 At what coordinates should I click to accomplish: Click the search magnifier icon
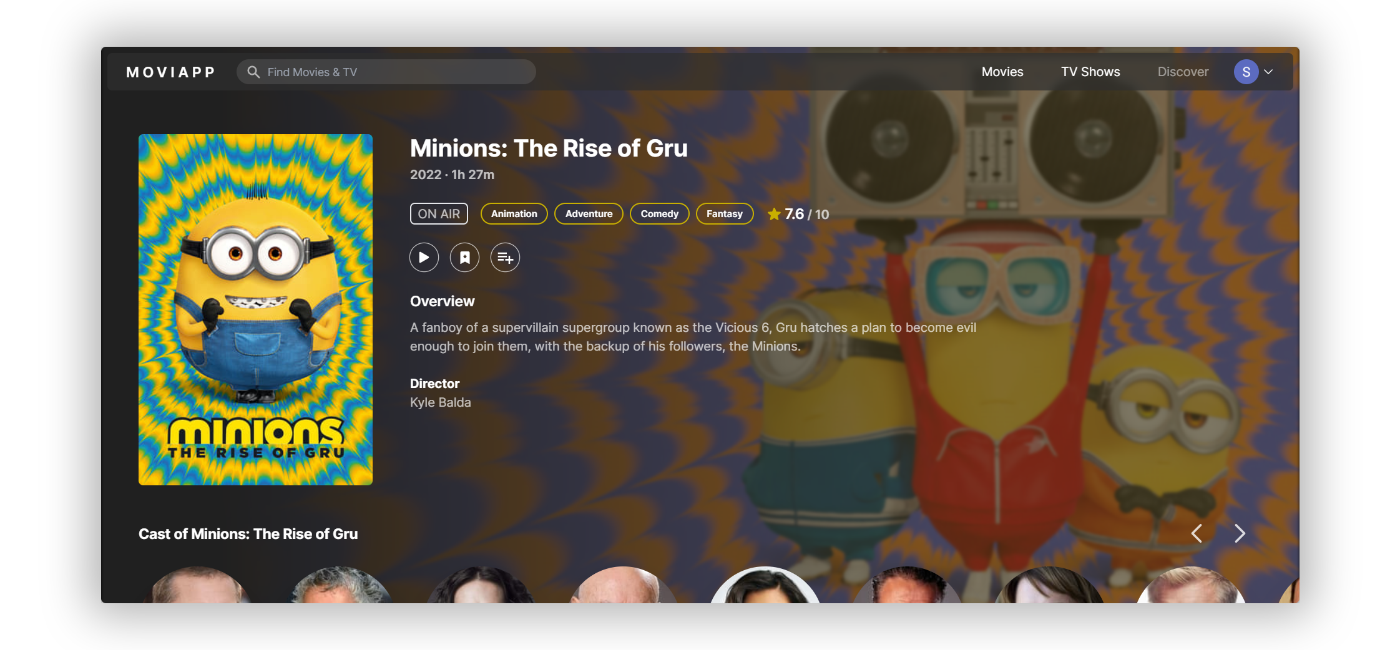click(x=253, y=72)
